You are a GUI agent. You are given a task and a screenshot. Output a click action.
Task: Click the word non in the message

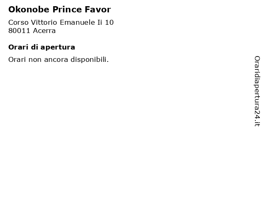[35, 60]
